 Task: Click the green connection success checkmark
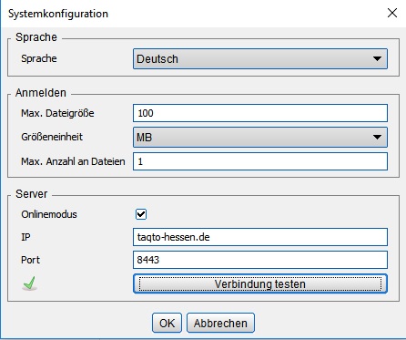pos(30,283)
